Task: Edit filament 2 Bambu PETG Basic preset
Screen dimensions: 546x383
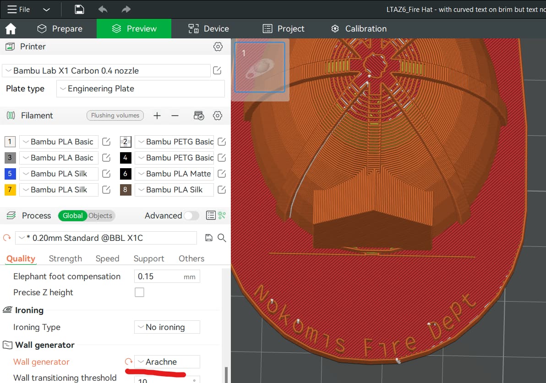Action: [x=222, y=142]
